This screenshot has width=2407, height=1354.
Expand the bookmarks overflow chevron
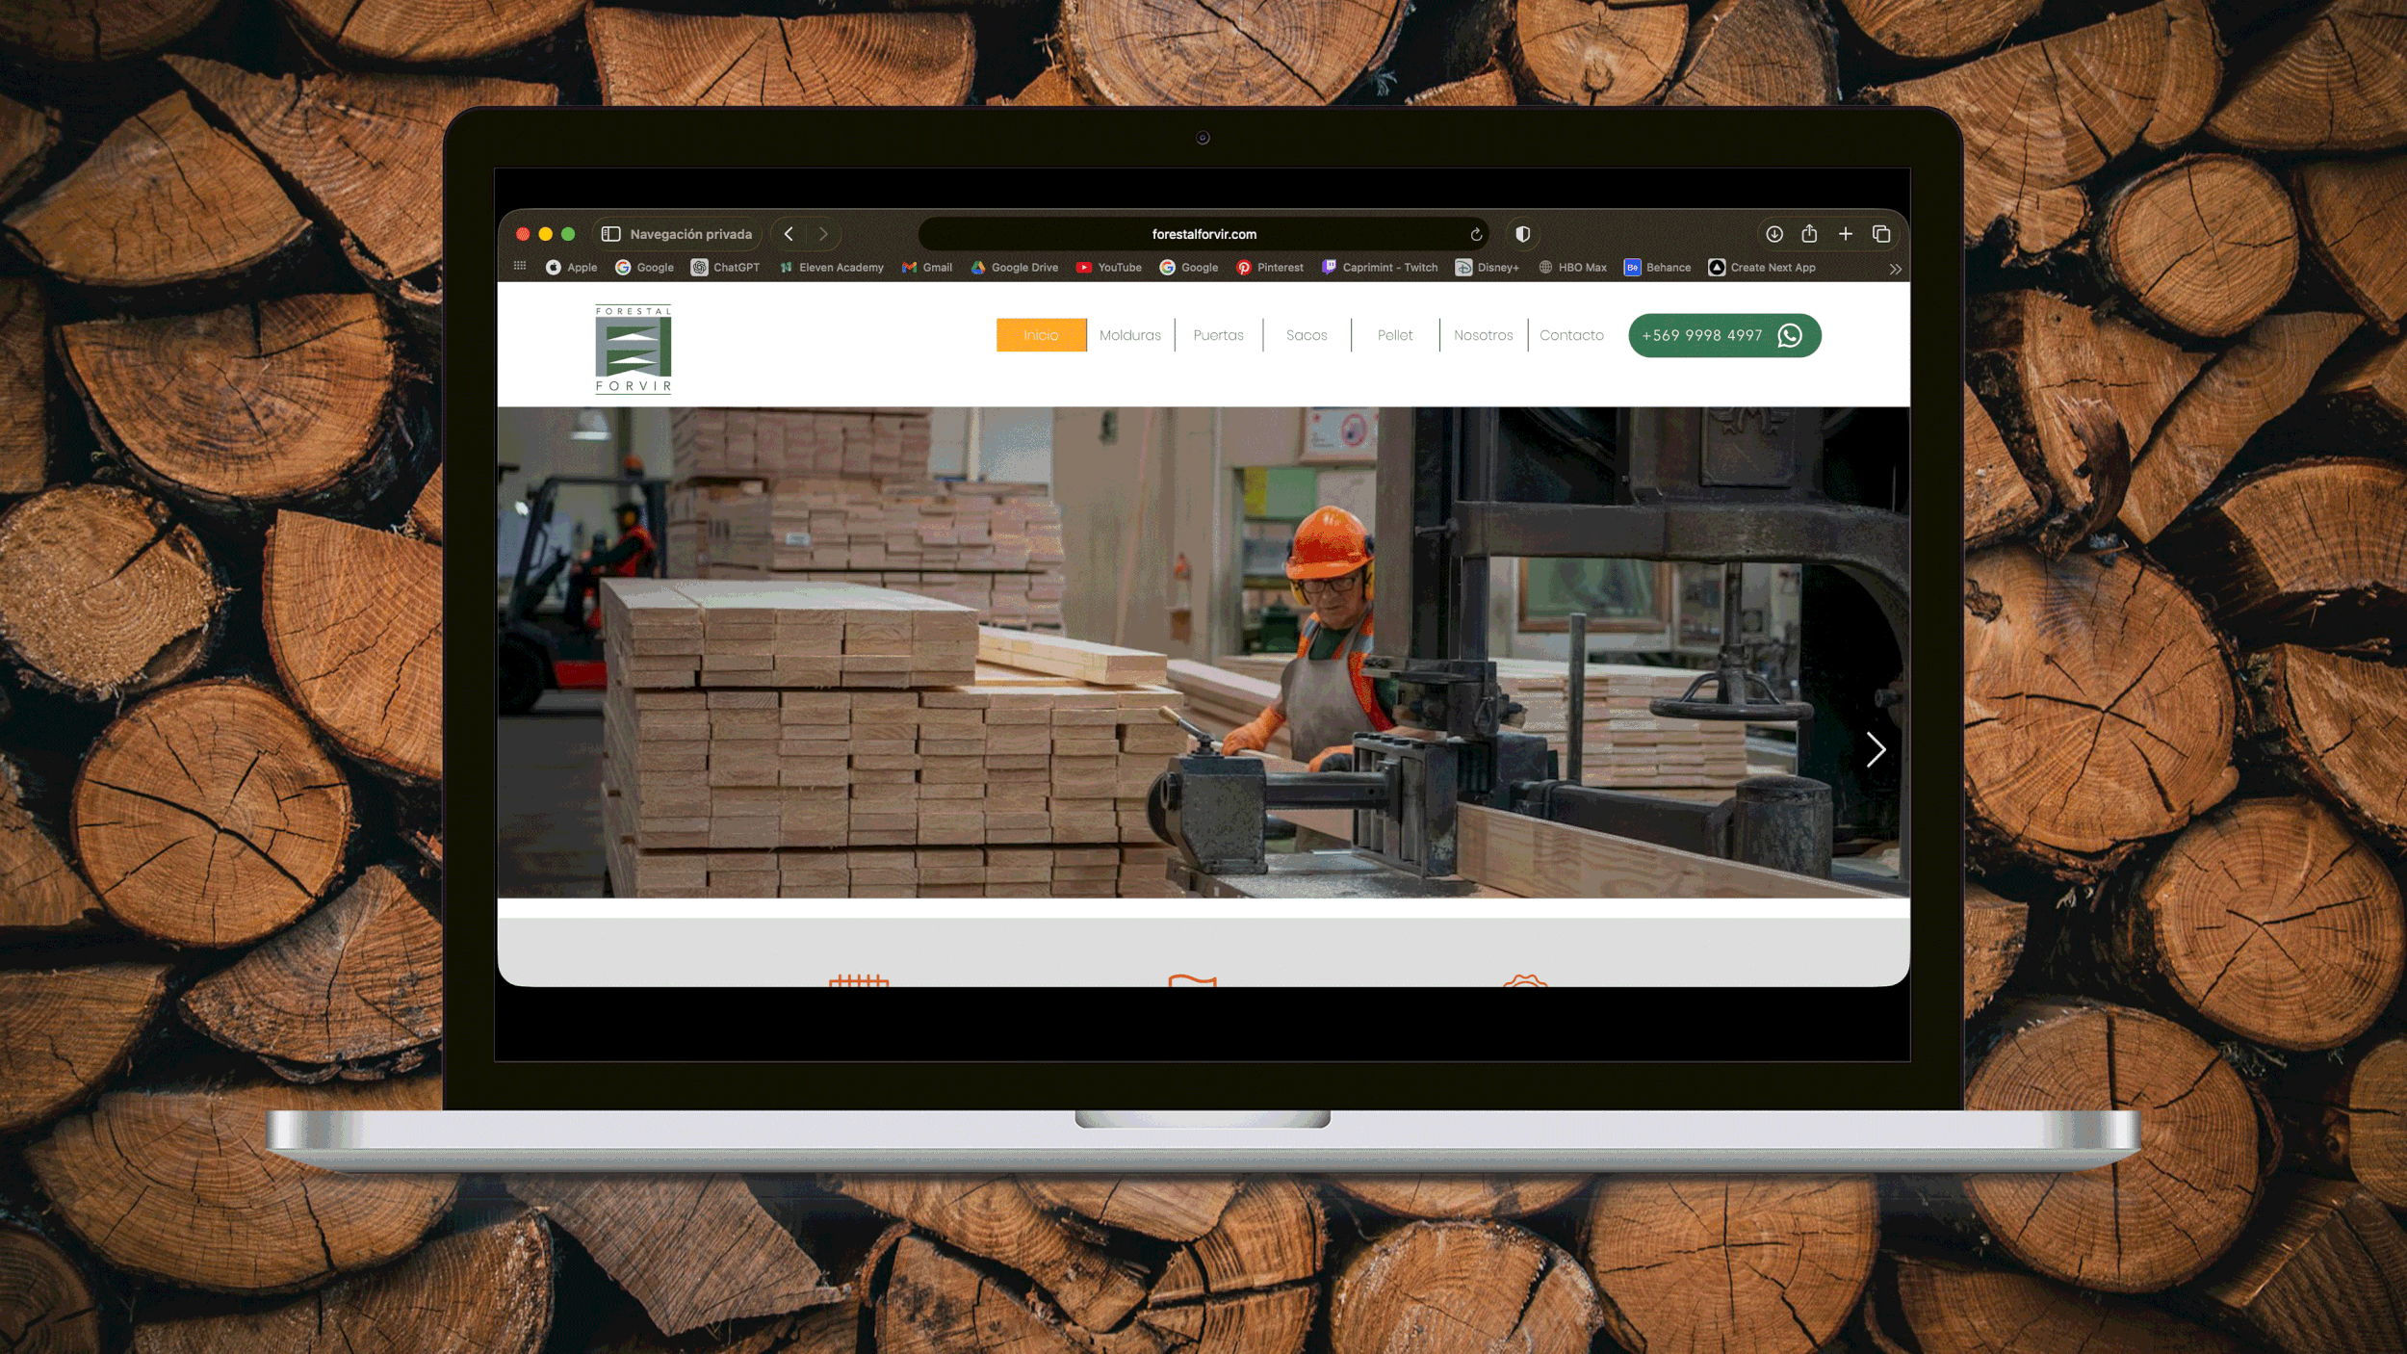tap(1894, 269)
